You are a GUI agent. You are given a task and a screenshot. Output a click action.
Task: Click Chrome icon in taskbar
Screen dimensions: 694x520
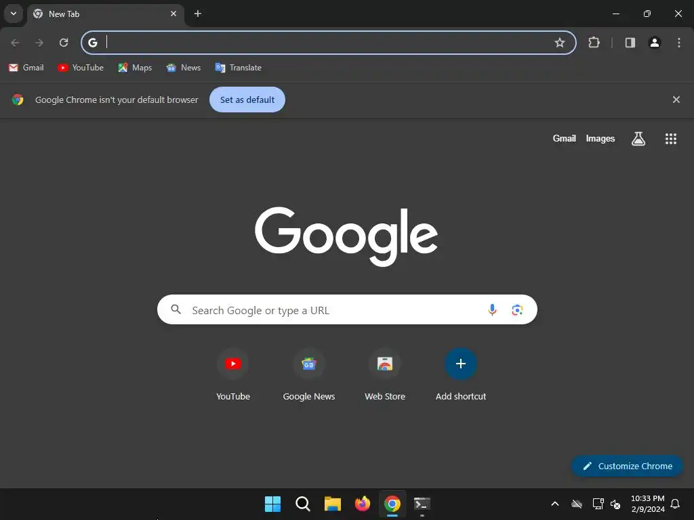coord(392,504)
